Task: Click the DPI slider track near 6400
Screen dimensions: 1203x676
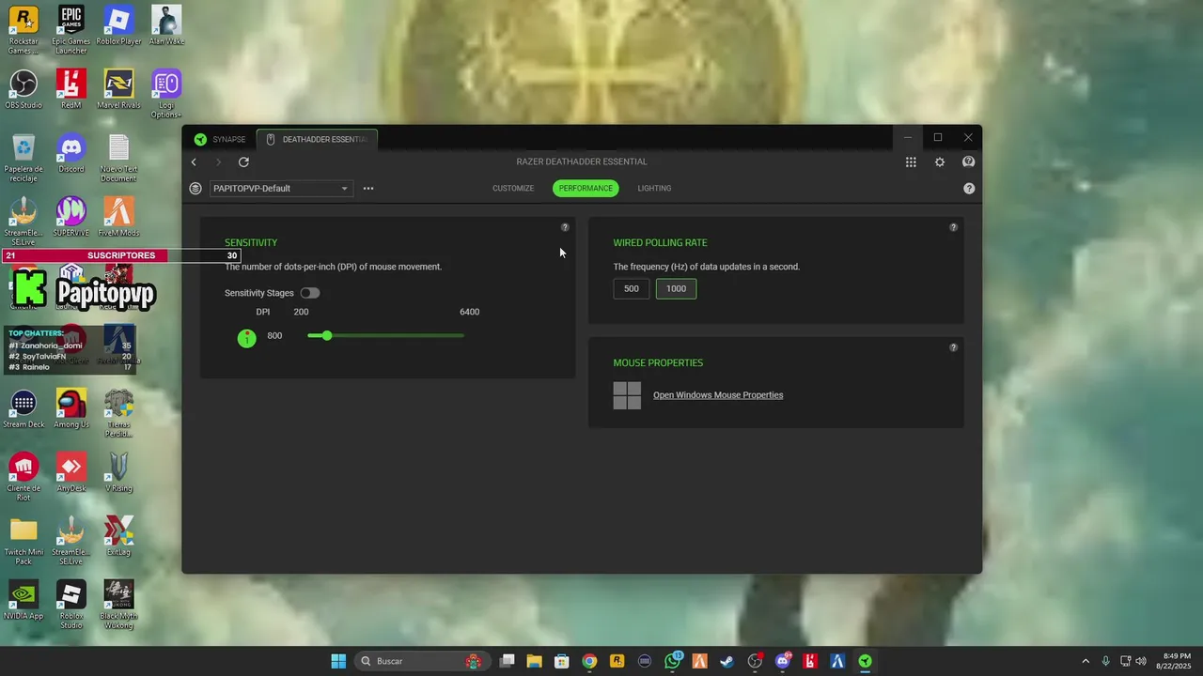Action: [x=461, y=336]
